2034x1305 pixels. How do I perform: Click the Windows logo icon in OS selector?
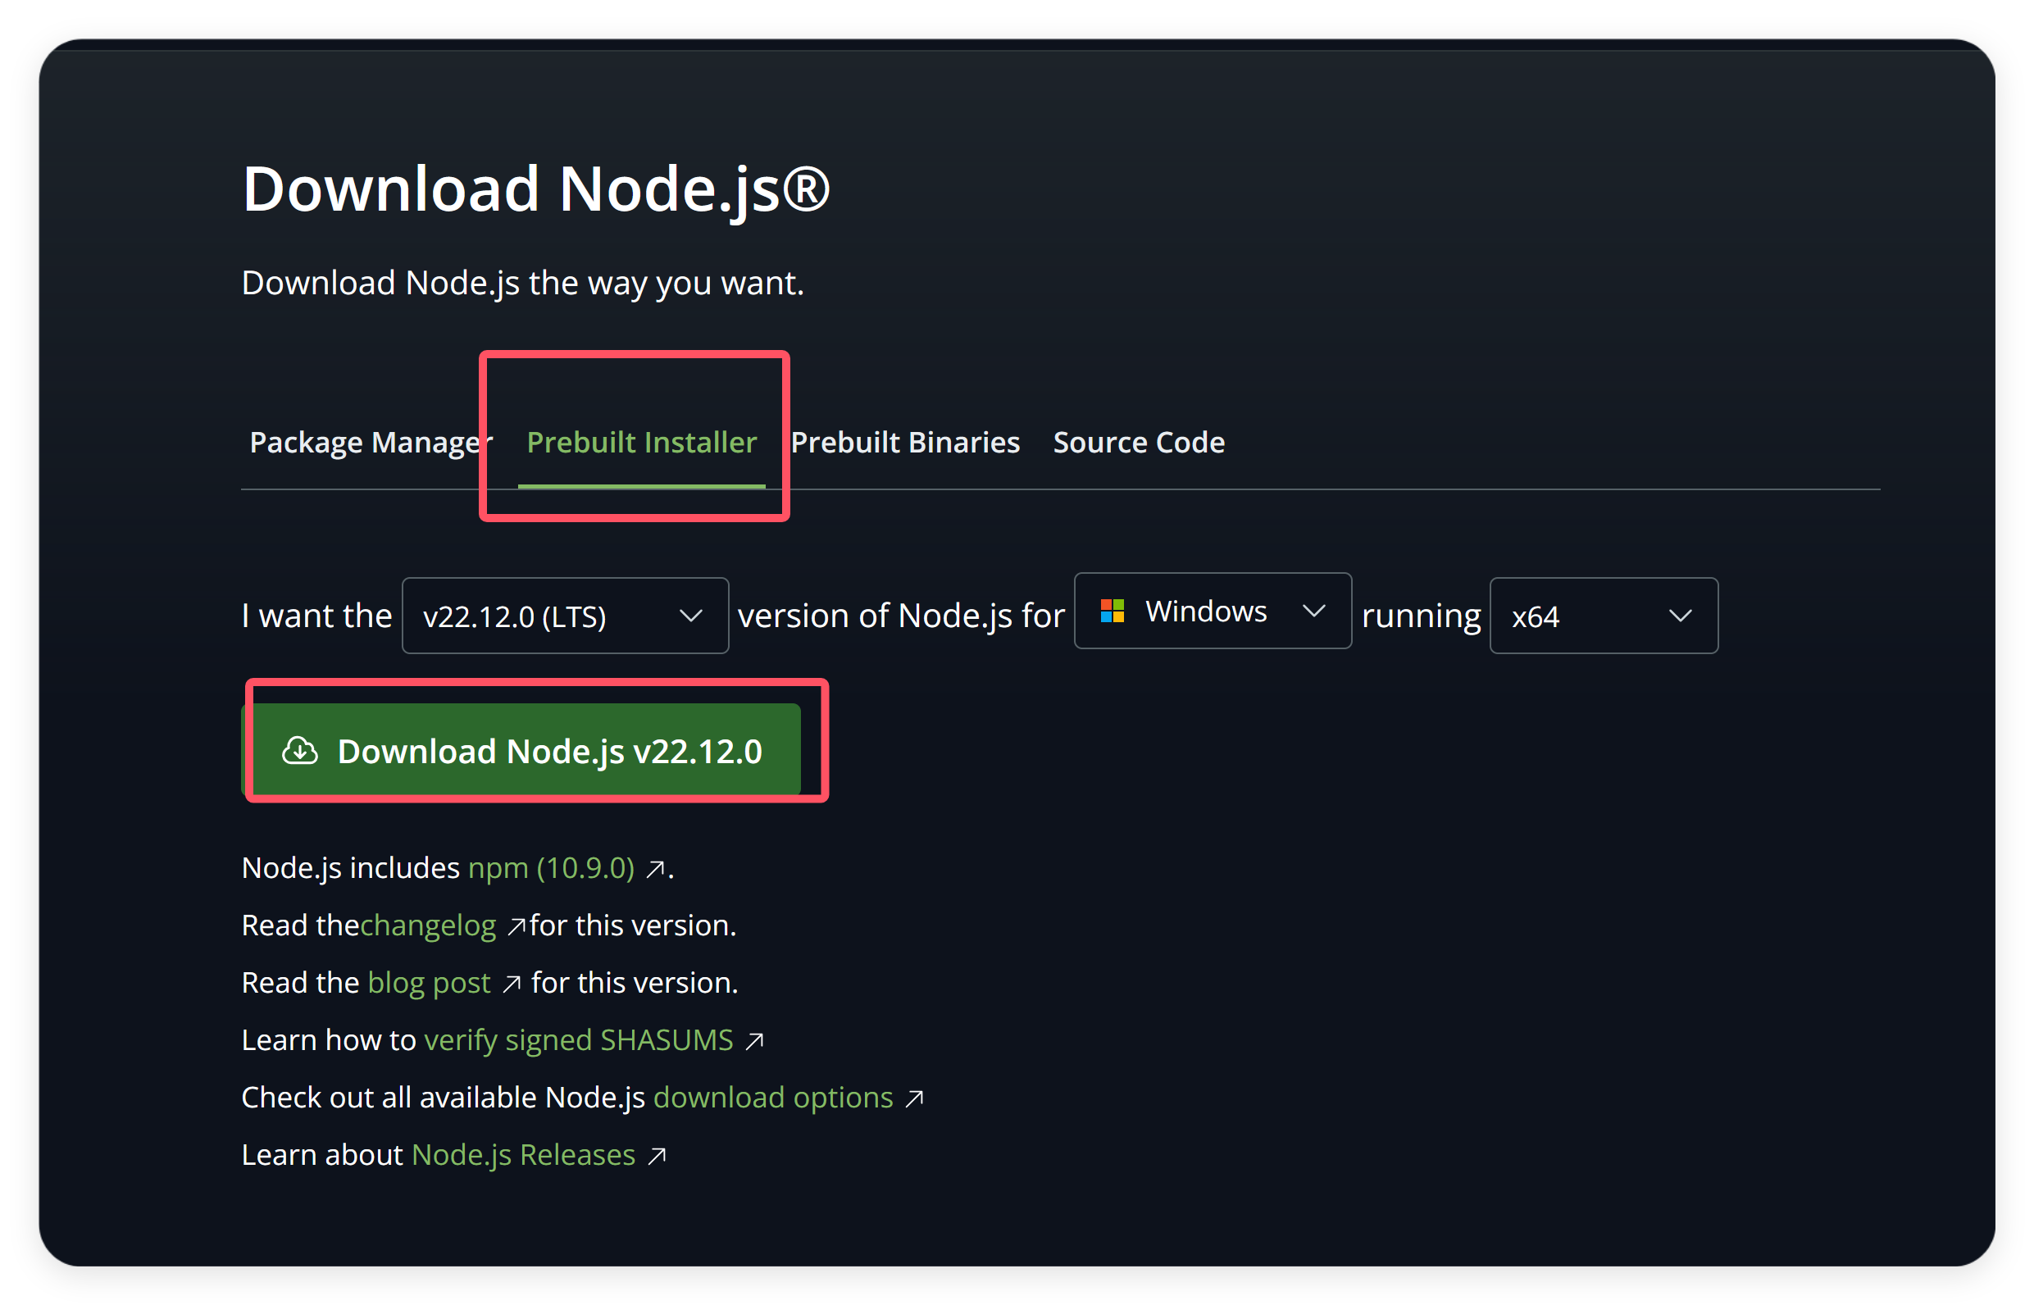[1112, 611]
